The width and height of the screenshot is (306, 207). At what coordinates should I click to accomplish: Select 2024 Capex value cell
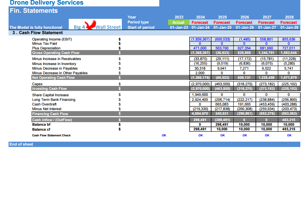click(200, 84)
